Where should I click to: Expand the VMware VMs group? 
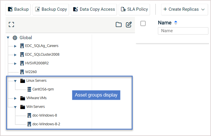tap(15, 98)
